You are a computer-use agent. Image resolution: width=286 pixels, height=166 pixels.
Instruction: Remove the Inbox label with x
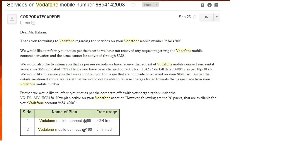pyautogui.click(x=156, y=5)
